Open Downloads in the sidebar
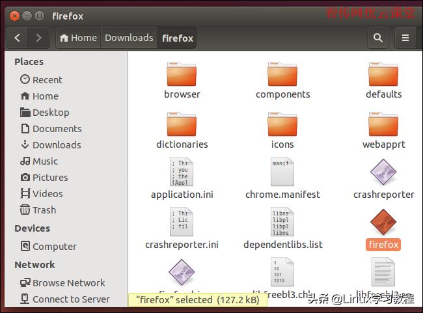 51,145
